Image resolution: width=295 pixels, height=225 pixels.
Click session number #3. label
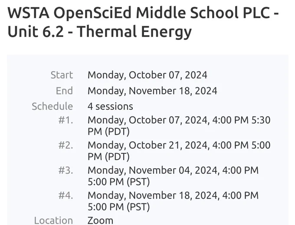pyautogui.click(x=66, y=170)
